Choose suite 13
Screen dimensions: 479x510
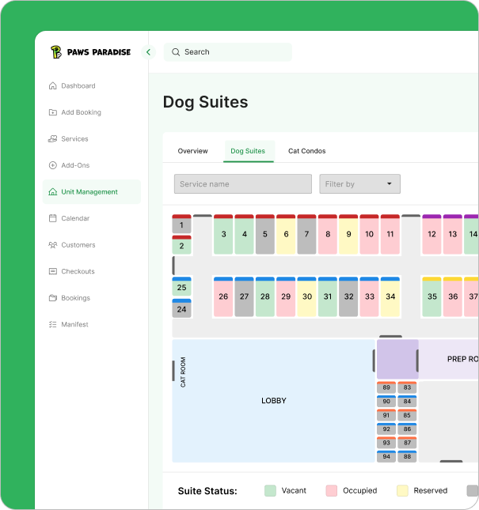click(453, 234)
